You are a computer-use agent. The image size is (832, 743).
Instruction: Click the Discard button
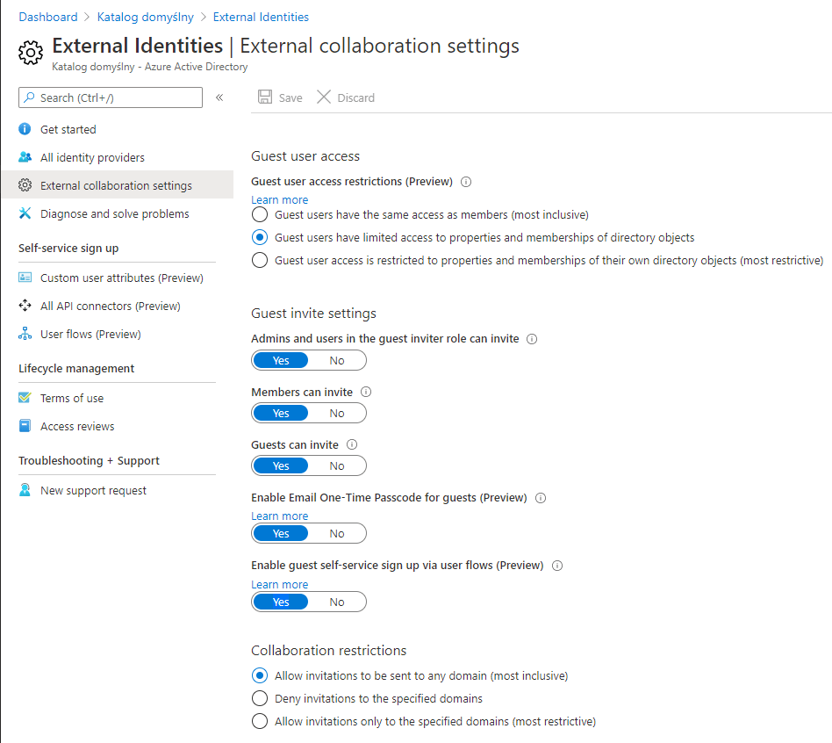(x=346, y=97)
